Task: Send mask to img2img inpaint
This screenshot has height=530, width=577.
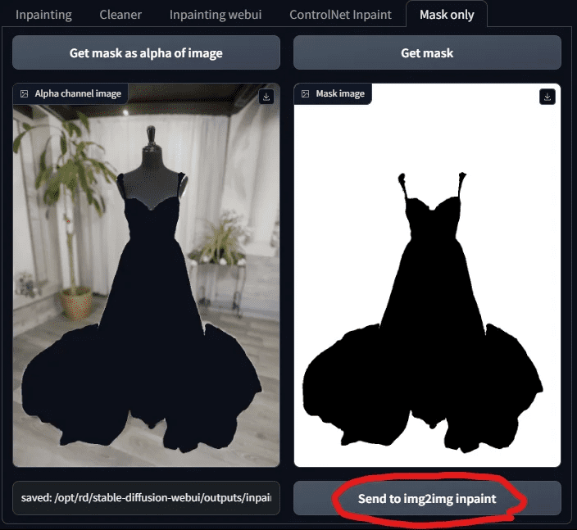Action: (427, 498)
